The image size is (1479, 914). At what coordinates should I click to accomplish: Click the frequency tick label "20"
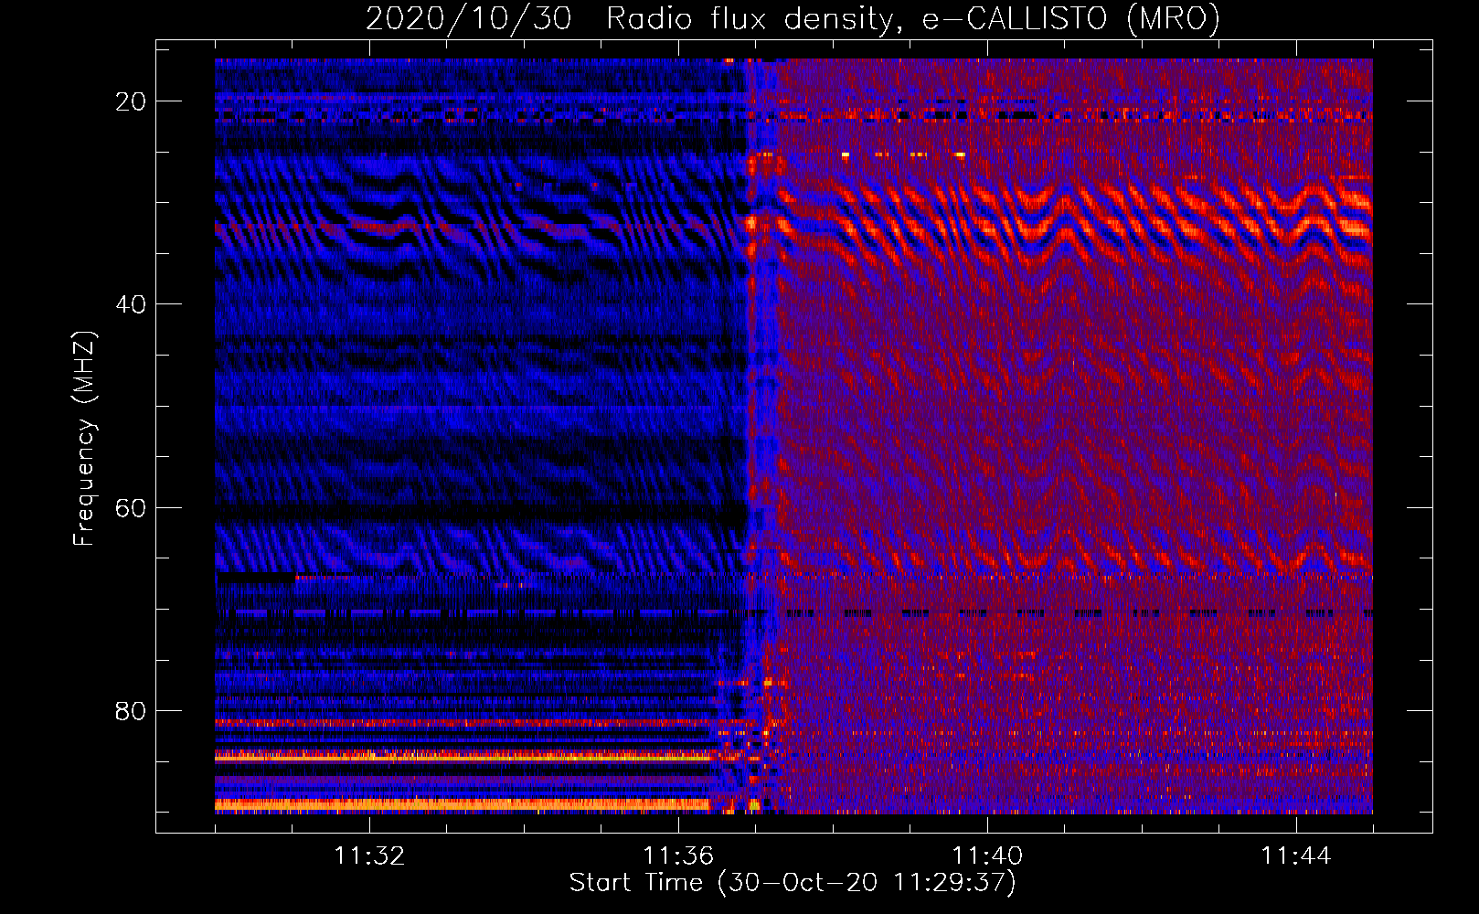132,101
